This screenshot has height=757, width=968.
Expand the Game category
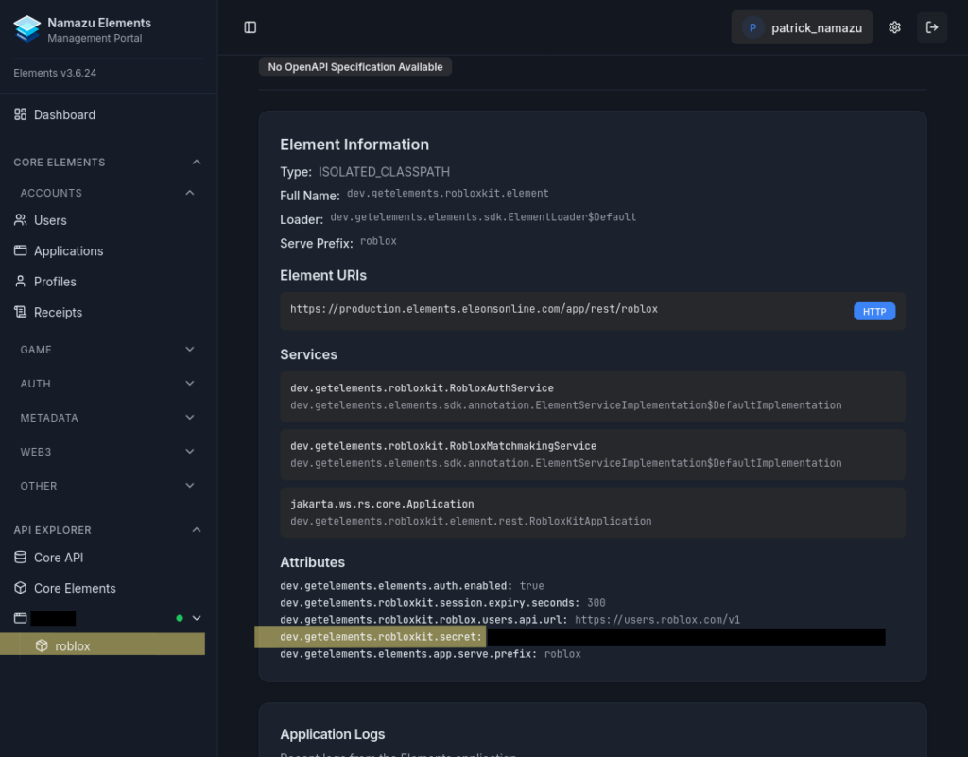click(190, 350)
